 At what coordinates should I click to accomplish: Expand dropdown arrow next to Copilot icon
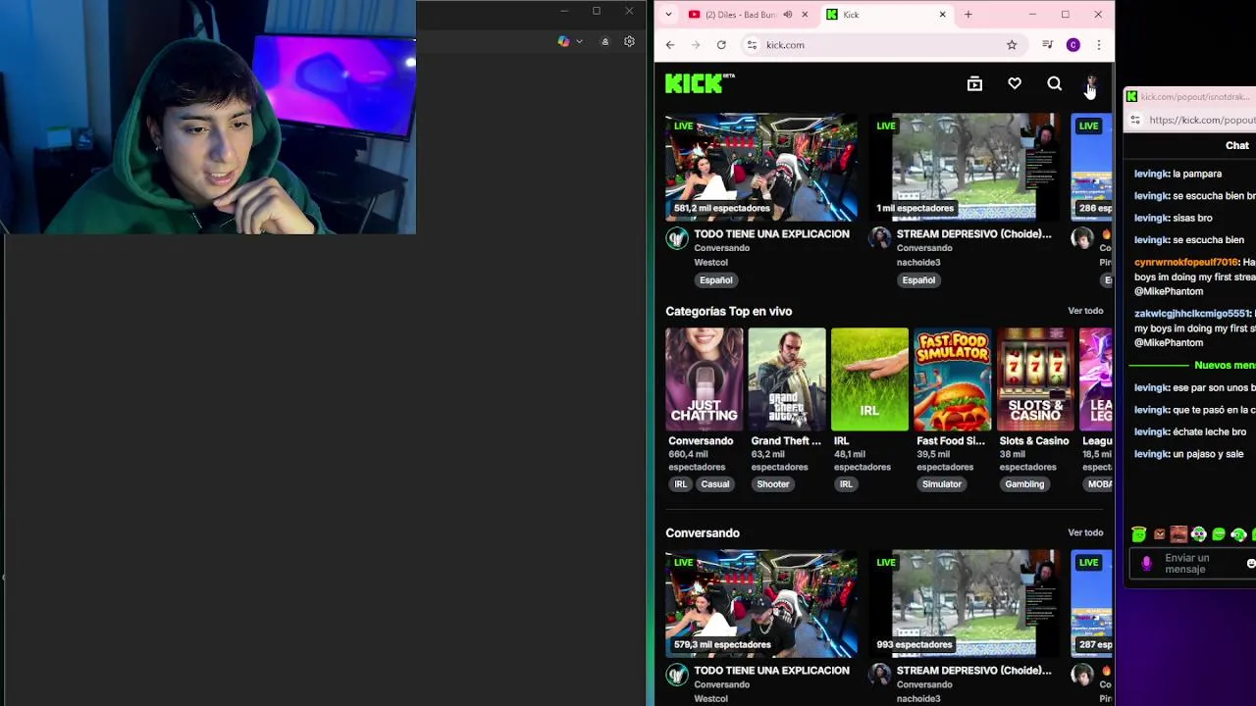[579, 41]
